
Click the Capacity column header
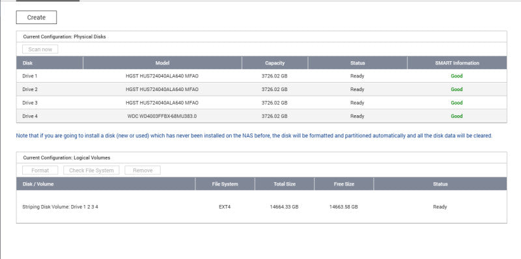click(275, 62)
